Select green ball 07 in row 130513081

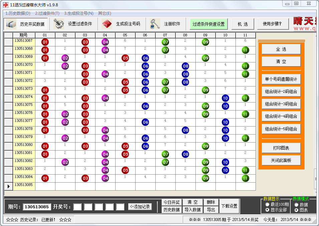[165, 154]
